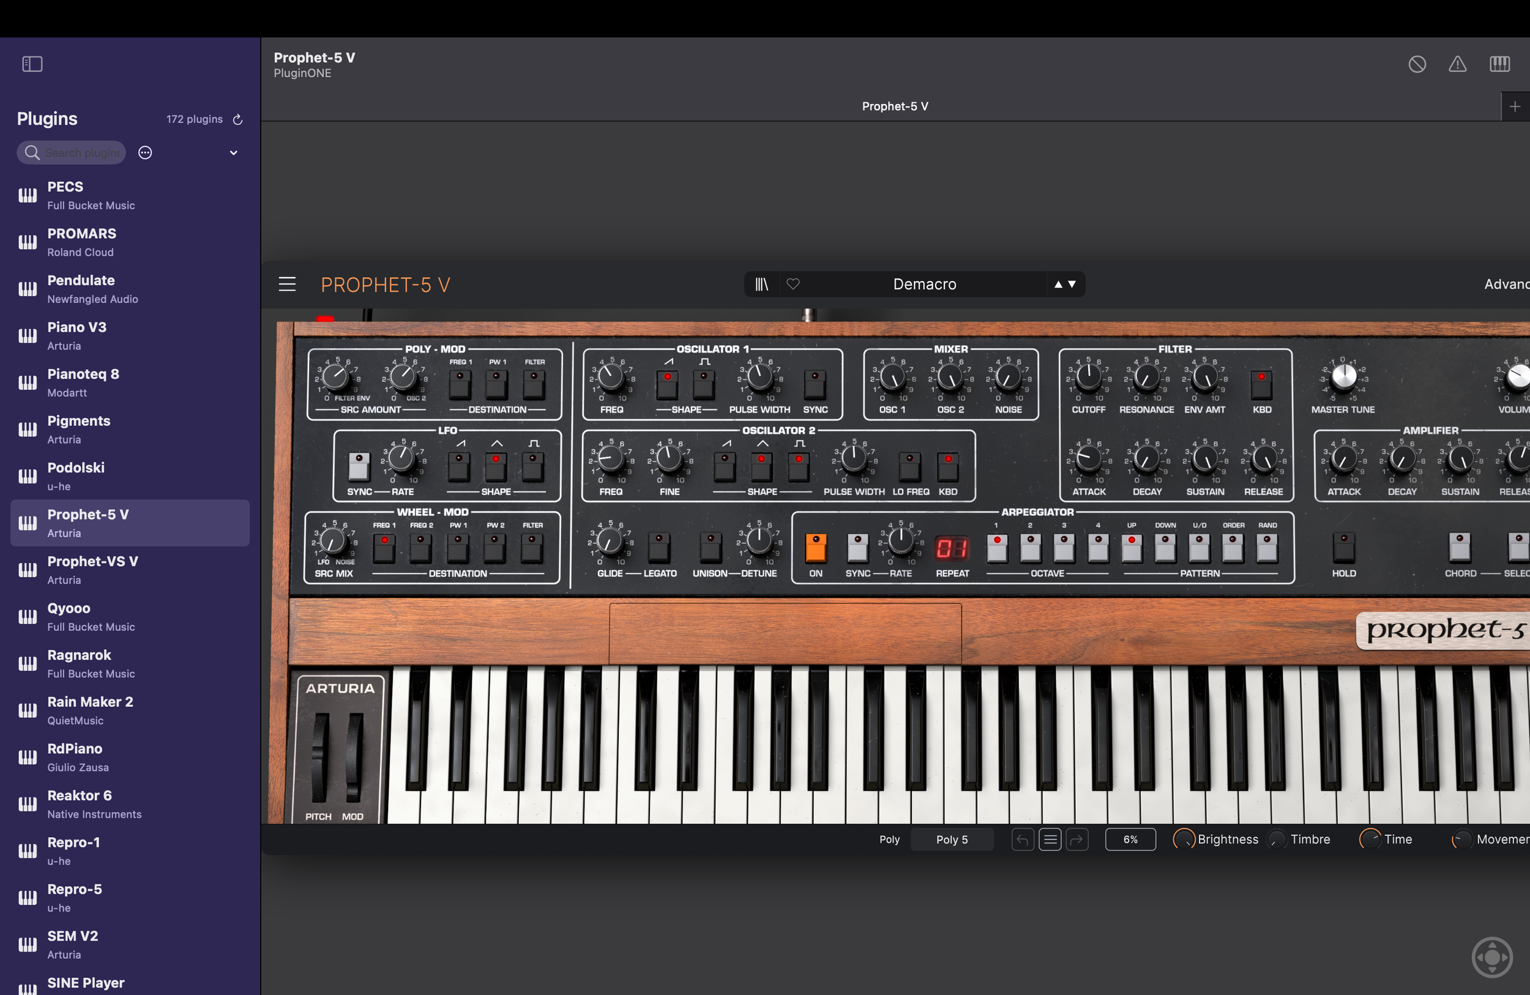Expand the plugins sort chevron dropdown
This screenshot has width=1530, height=995.
tap(233, 153)
